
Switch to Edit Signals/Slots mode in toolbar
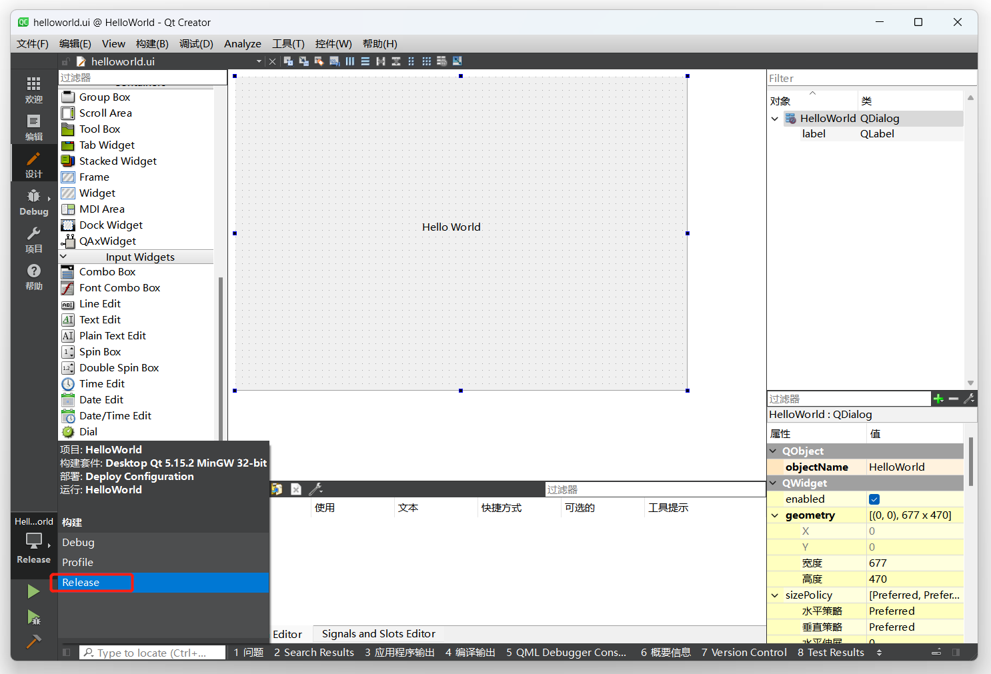pos(303,61)
